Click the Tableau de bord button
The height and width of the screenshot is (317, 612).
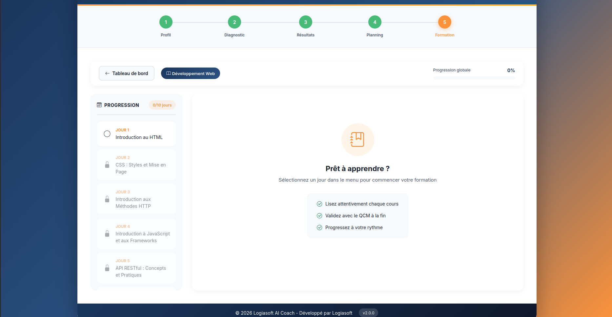point(126,73)
